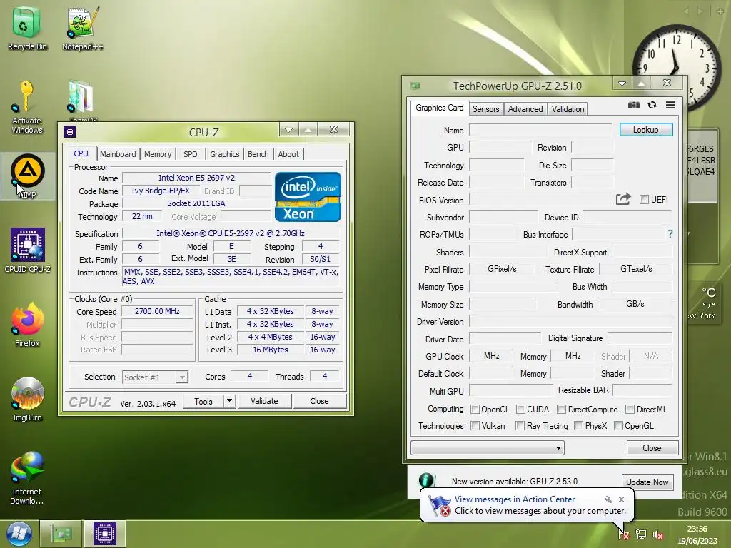Screen dimensions: 731x548
Task: Expand the CPU-Z Tools dropdown arrow
Action: 229,401
